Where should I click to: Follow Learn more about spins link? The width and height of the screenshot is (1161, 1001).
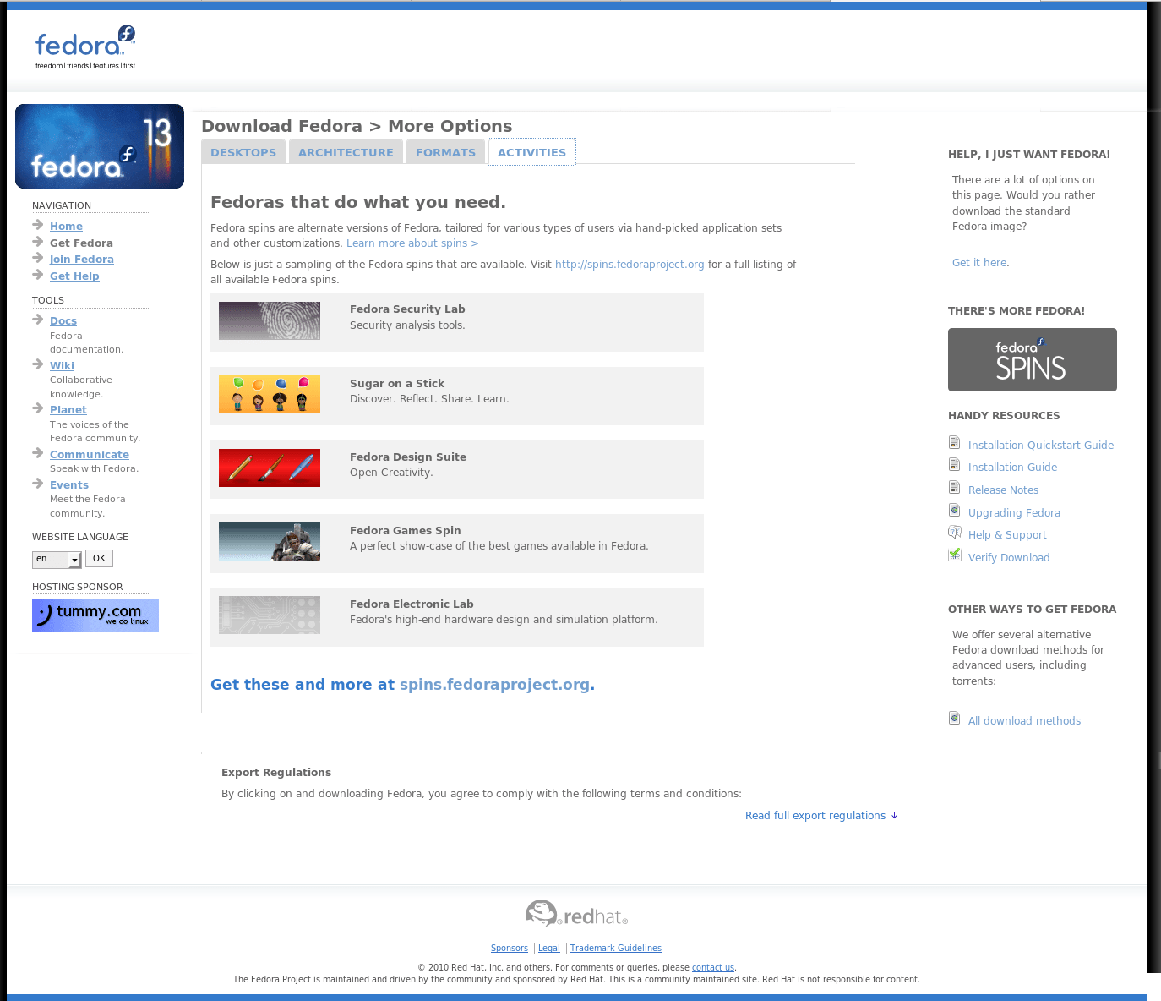coord(412,243)
